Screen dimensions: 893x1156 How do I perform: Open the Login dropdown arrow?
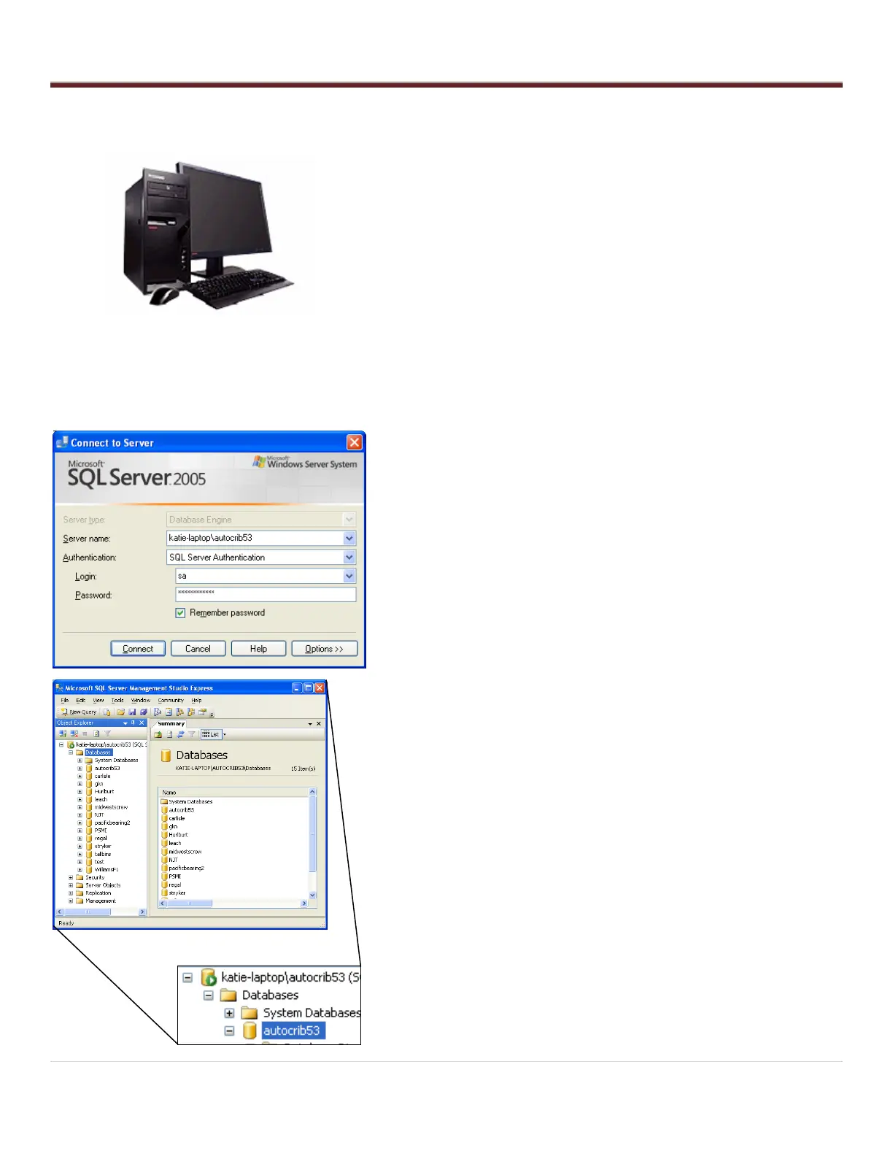(349, 576)
